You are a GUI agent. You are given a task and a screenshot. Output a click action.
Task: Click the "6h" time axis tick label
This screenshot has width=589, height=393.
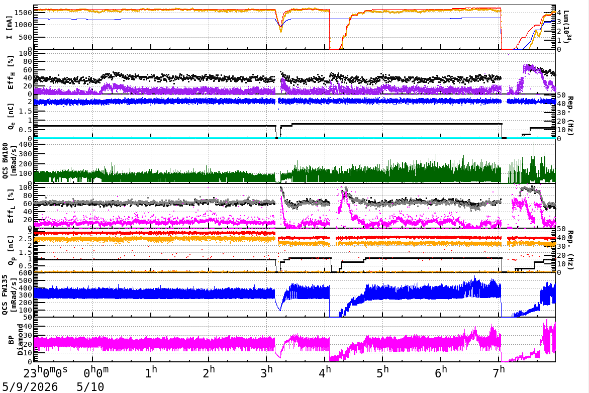tap(441, 372)
